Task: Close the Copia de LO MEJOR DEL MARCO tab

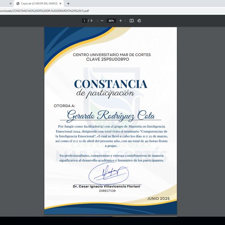Action: 60,4
